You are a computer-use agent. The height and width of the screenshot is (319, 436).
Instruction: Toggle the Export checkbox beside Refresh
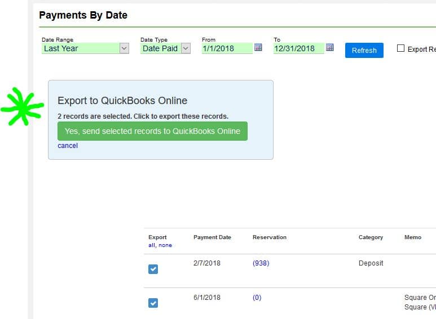(x=400, y=48)
